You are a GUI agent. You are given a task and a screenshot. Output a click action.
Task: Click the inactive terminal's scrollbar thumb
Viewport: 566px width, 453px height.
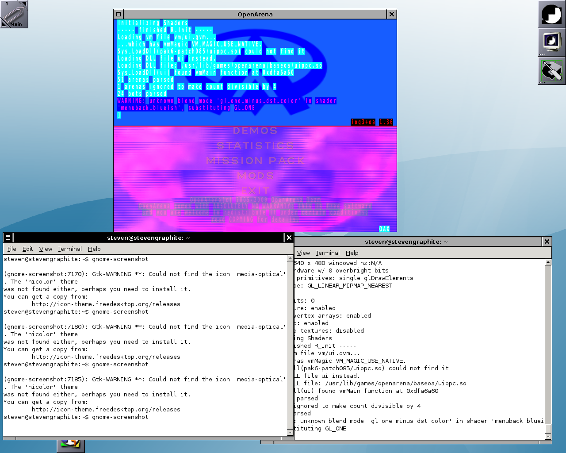point(548,428)
